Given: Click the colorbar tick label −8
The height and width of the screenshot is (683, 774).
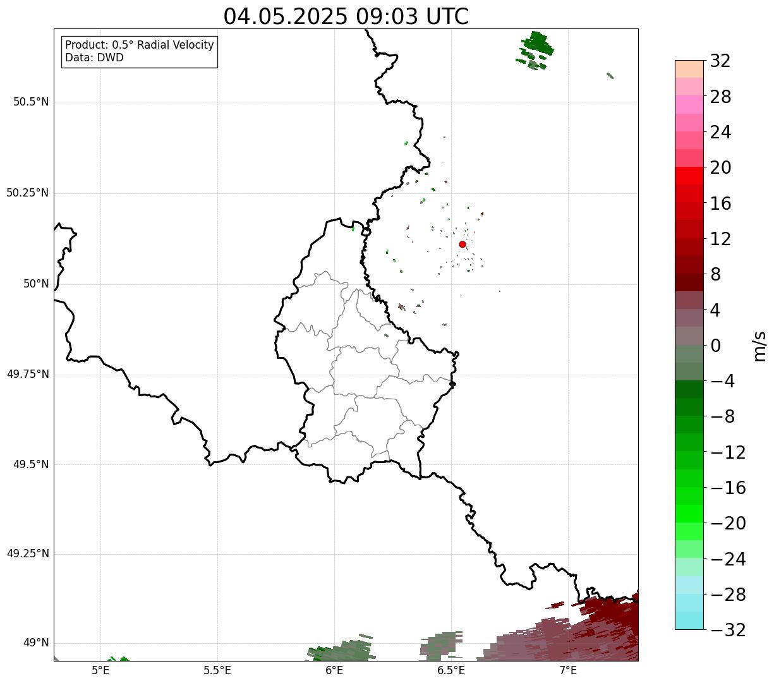Looking at the screenshot, I should click(722, 416).
